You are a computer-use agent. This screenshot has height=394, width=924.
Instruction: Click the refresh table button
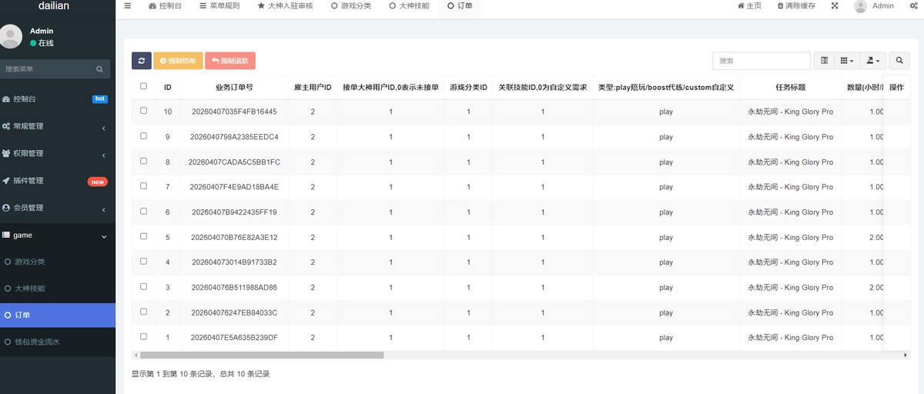[x=141, y=61]
